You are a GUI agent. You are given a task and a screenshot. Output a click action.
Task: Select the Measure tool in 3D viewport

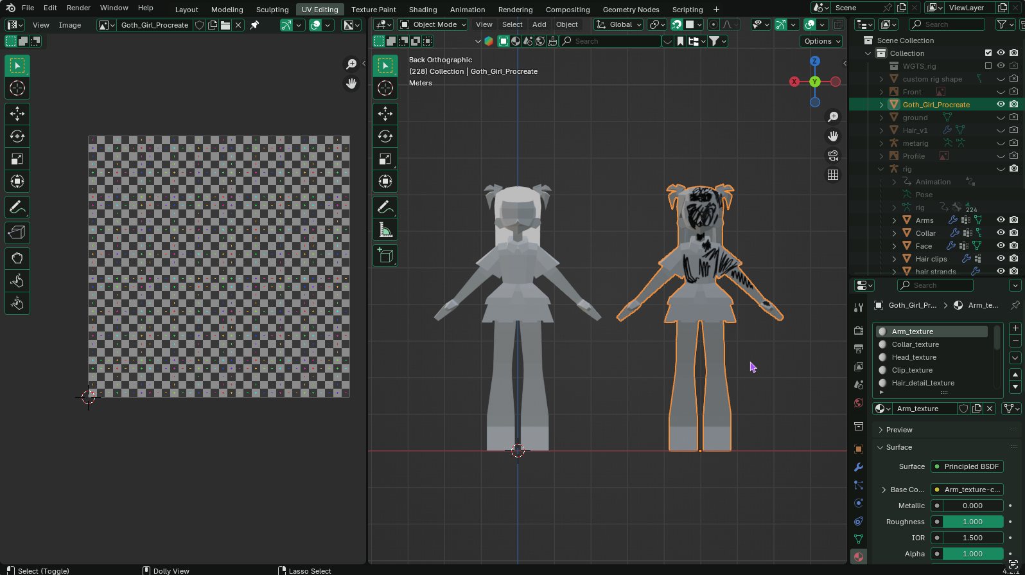coord(385,229)
